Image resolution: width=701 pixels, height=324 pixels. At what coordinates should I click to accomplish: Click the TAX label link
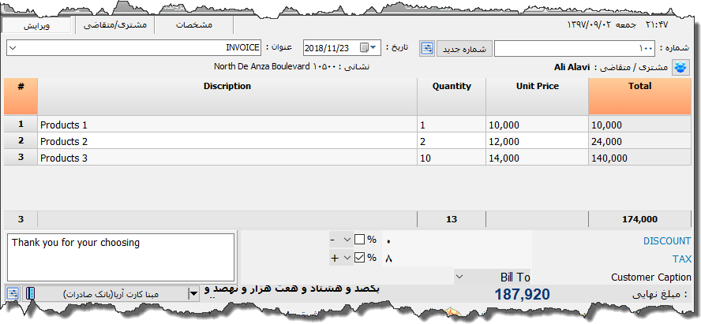coord(682,259)
